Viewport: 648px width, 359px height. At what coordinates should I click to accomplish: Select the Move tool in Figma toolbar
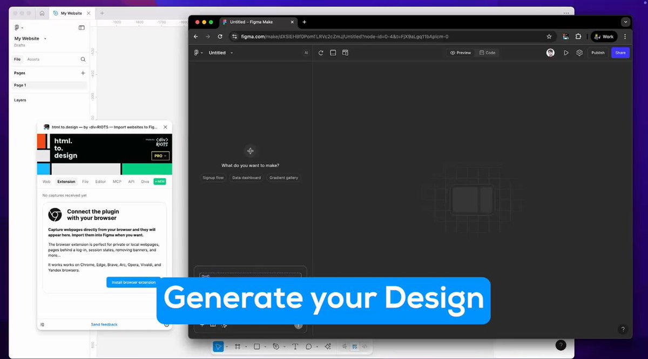(218, 347)
